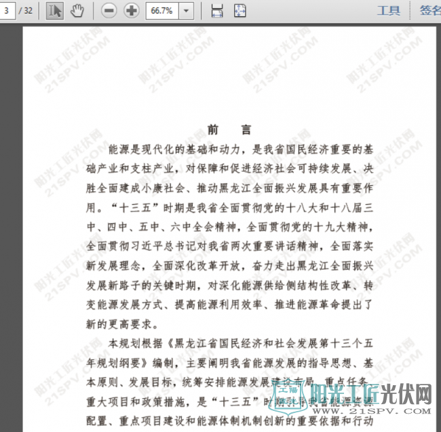Viewport: 441px width, 432px height.
Task: Open the 工具 panel
Action: [x=388, y=10]
